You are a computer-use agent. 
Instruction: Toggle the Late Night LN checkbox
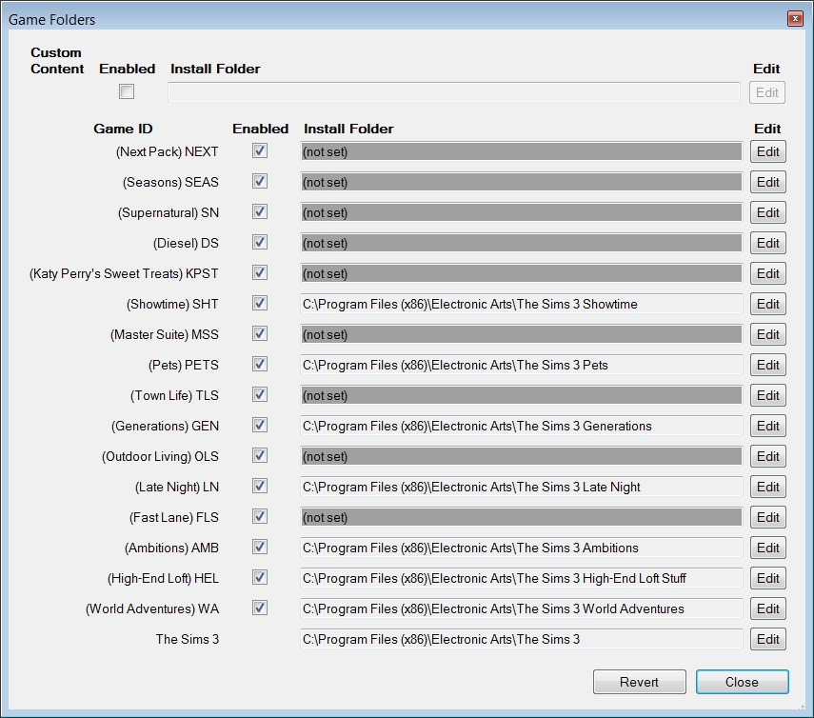[x=260, y=486]
